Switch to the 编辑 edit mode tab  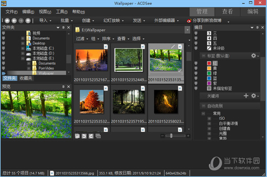(x=253, y=12)
